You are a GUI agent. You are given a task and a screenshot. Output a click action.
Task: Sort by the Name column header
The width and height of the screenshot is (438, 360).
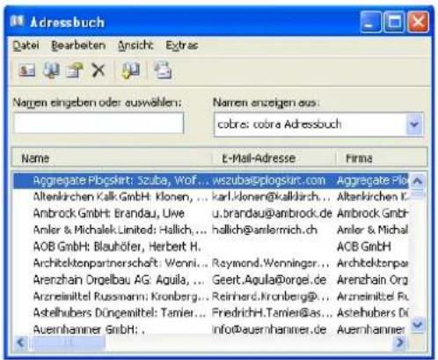pyautogui.click(x=112, y=158)
